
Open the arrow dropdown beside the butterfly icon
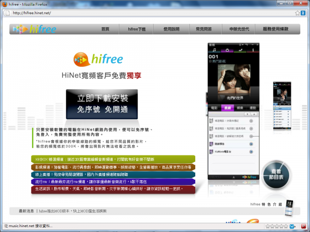coord(295,227)
